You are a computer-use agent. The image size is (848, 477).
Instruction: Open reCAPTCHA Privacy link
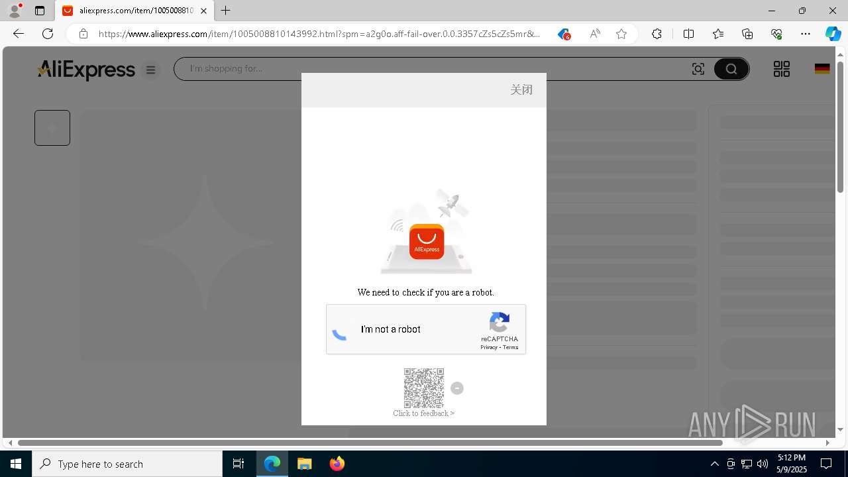(x=489, y=347)
